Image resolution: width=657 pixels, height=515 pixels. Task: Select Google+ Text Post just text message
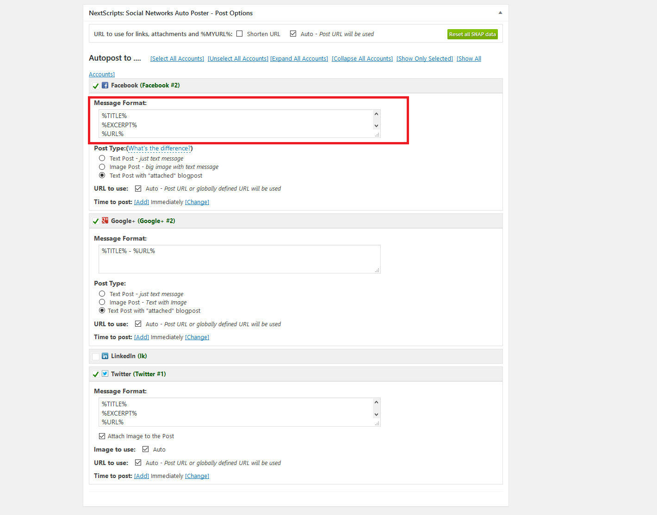coord(102,294)
